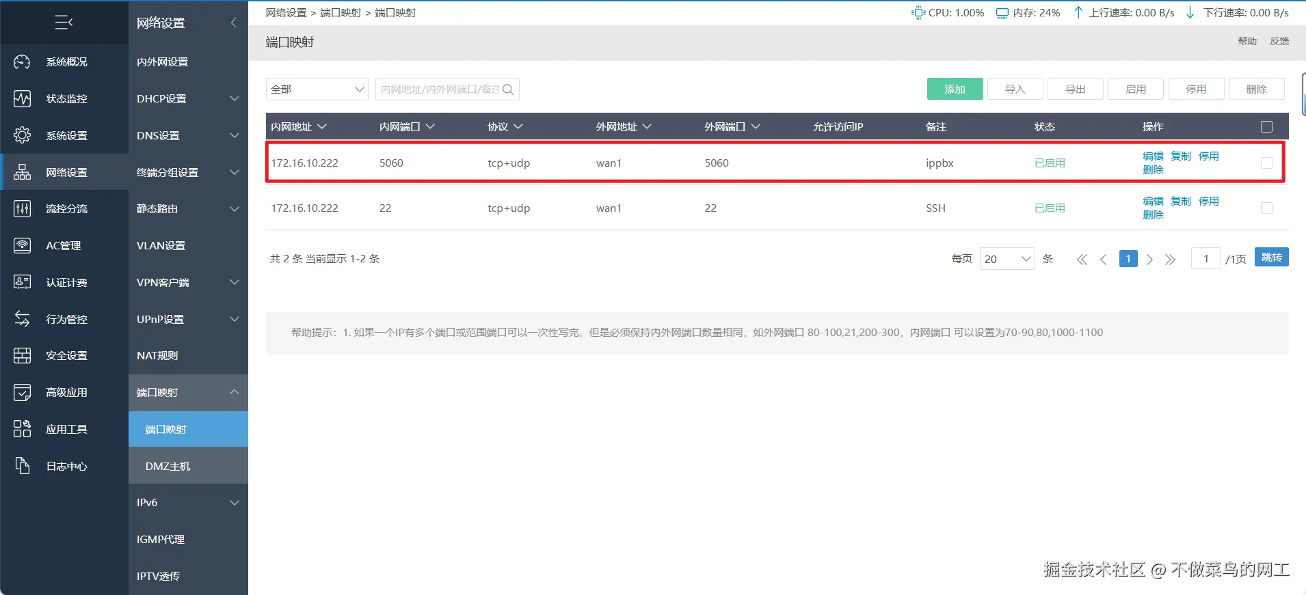The image size is (1306, 595).
Task: Click the AC管理 wireless icon
Action: [x=22, y=246]
